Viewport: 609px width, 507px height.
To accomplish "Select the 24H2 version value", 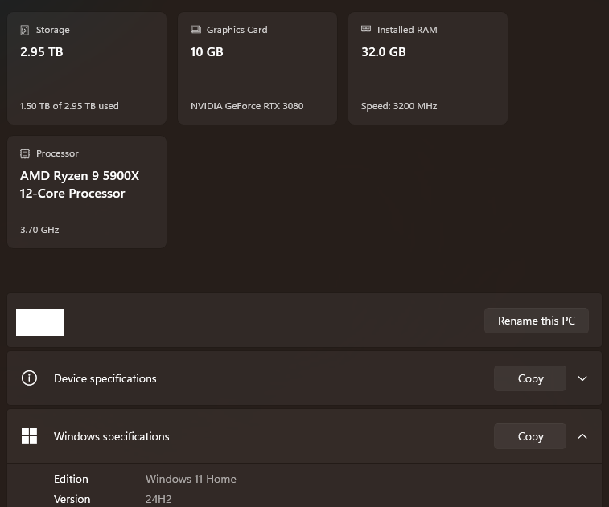I will [x=158, y=499].
